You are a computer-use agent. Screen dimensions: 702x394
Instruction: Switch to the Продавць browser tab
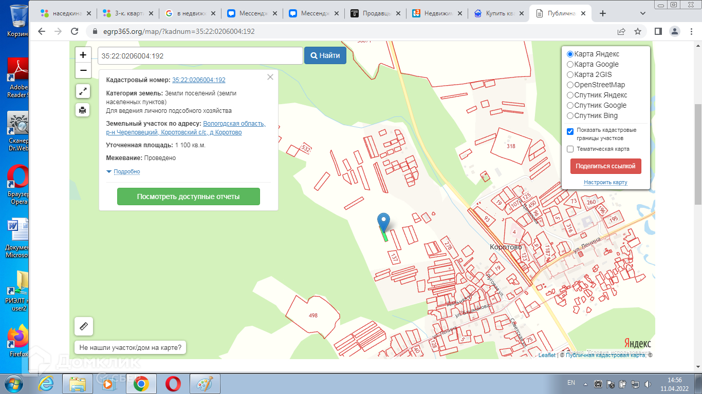click(x=375, y=14)
